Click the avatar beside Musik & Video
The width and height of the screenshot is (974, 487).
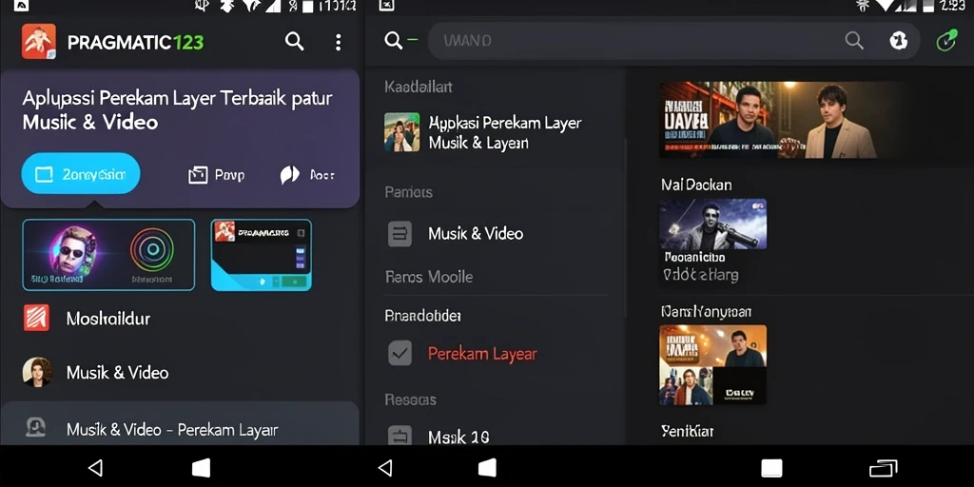click(x=37, y=372)
